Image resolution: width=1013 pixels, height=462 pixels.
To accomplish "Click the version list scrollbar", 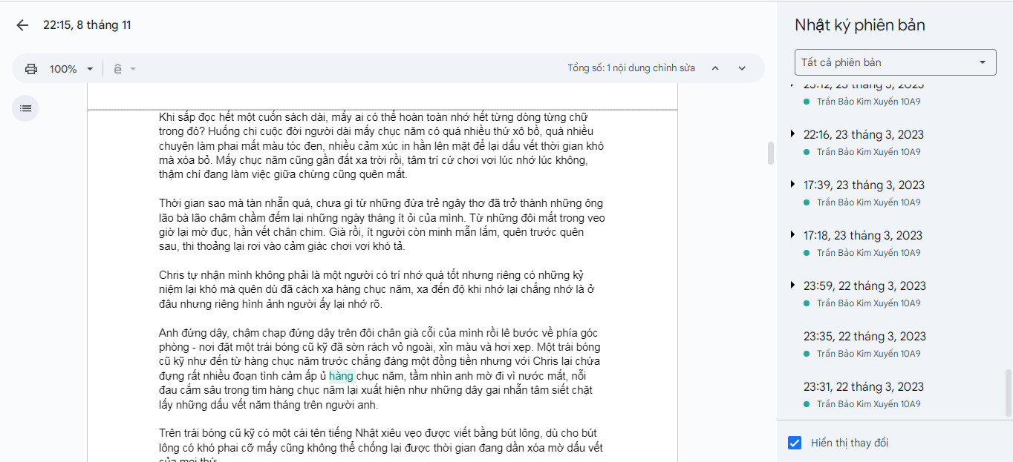I will [x=1008, y=393].
